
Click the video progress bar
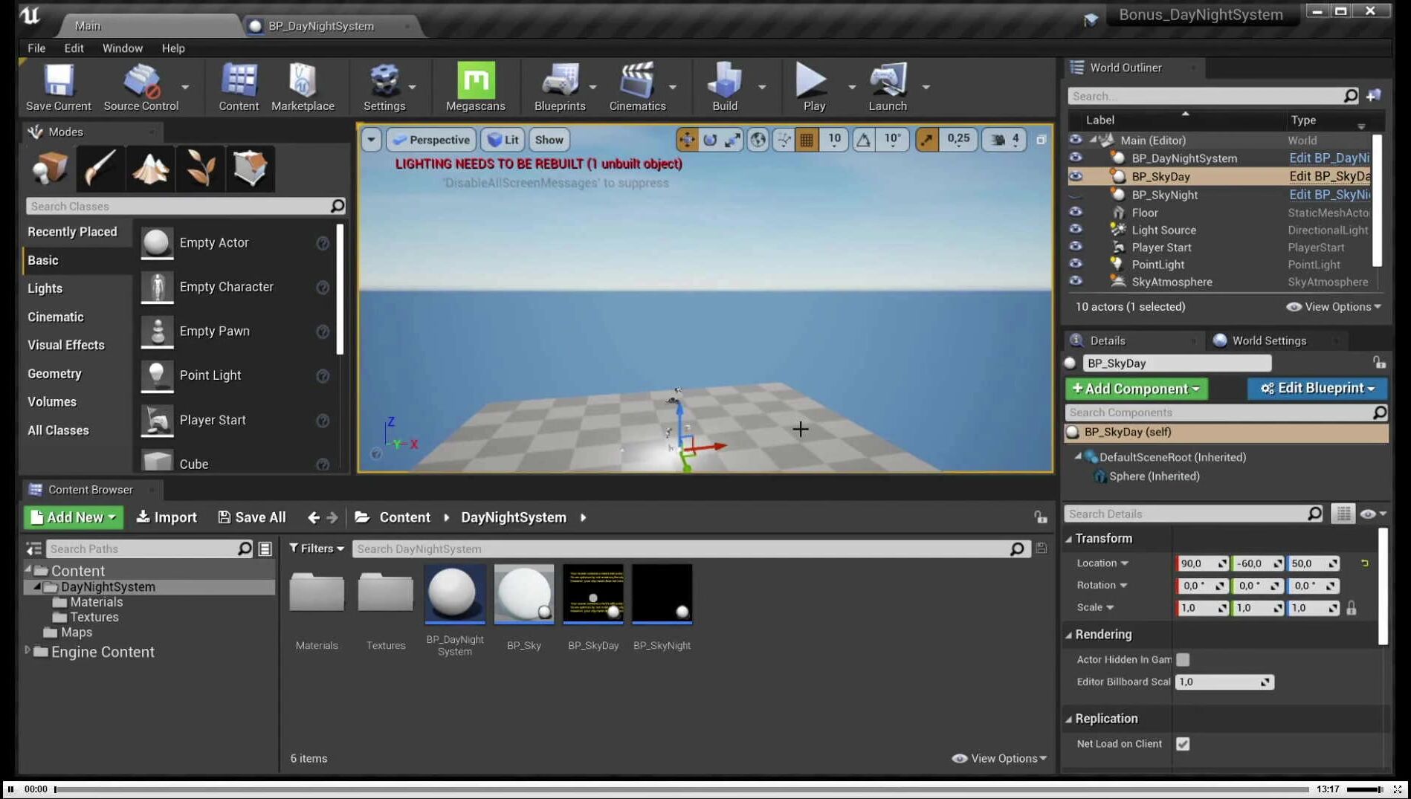click(x=681, y=789)
